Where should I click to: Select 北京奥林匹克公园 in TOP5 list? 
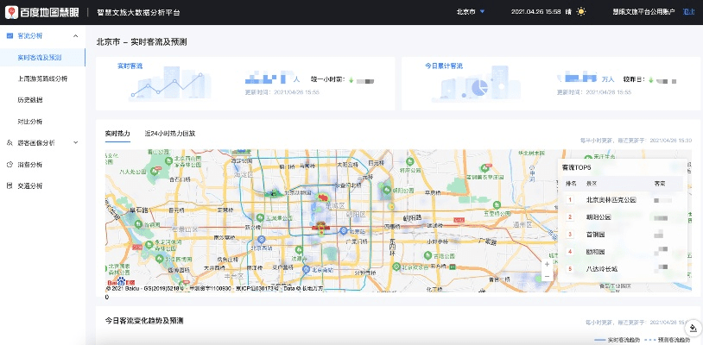click(x=611, y=199)
